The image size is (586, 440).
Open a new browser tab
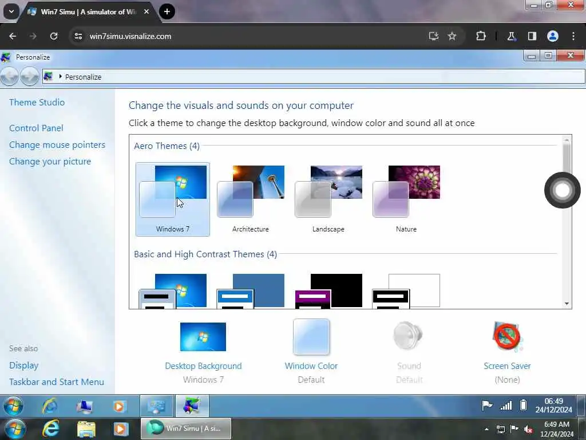point(167,11)
